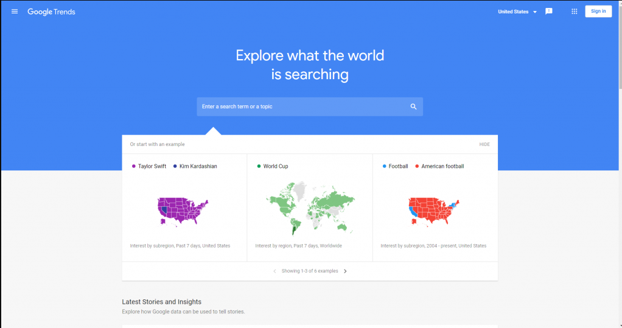This screenshot has height=328, width=622.
Task: Click the purple Taylor Swift legend dot
Action: point(134,166)
